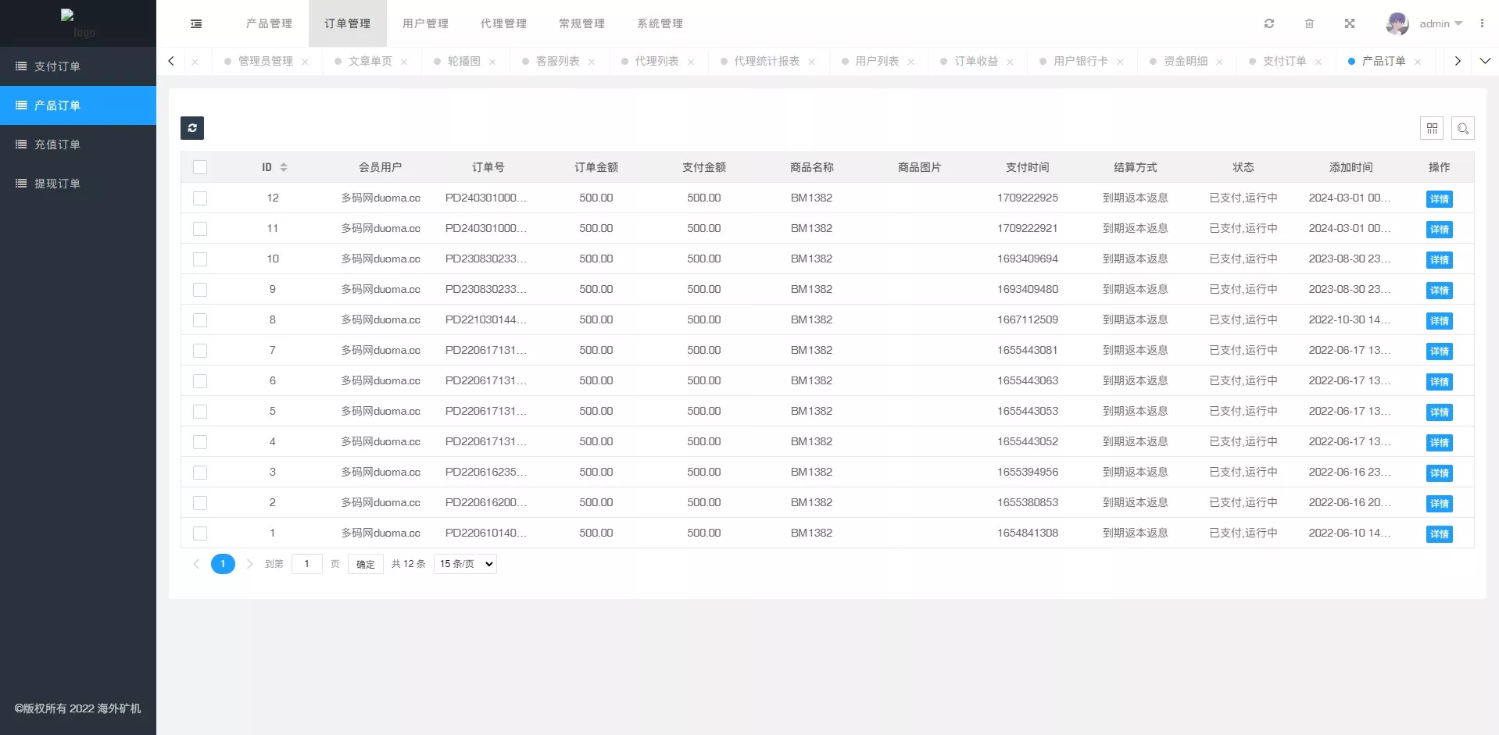Viewport: 1499px width, 735px height.
Task: Click the dark table reload button
Action: [x=192, y=128]
